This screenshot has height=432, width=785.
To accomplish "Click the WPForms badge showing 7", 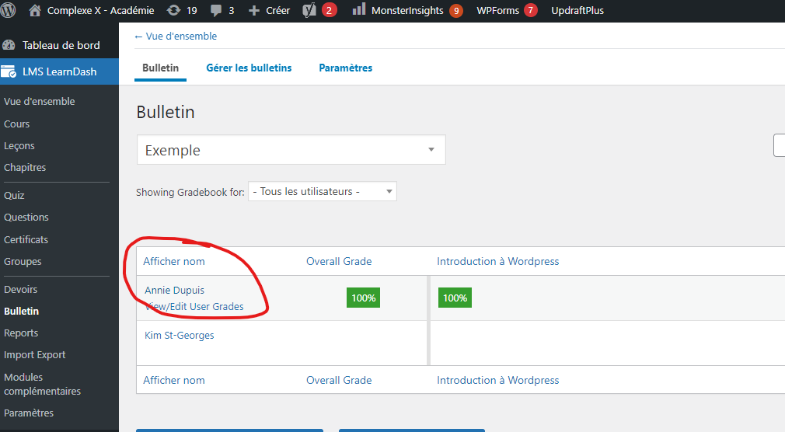I will 531,10.
